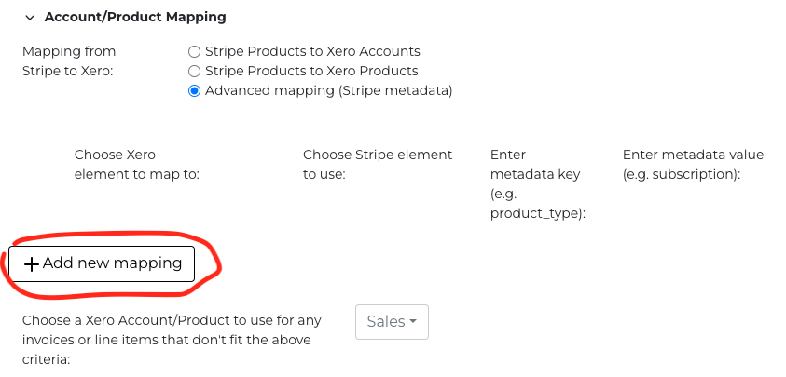The height and width of the screenshot is (377, 786).
Task: Click the Account/Product Mapping heading text
Action: click(x=135, y=17)
